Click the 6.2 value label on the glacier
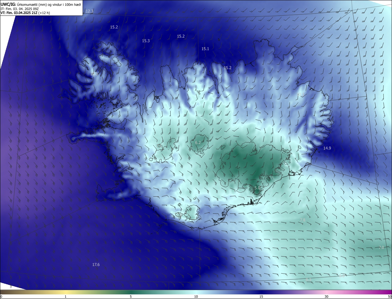 click(x=198, y=142)
